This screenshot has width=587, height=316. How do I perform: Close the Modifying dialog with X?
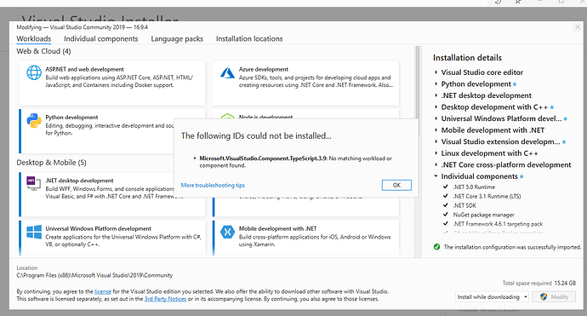578,27
